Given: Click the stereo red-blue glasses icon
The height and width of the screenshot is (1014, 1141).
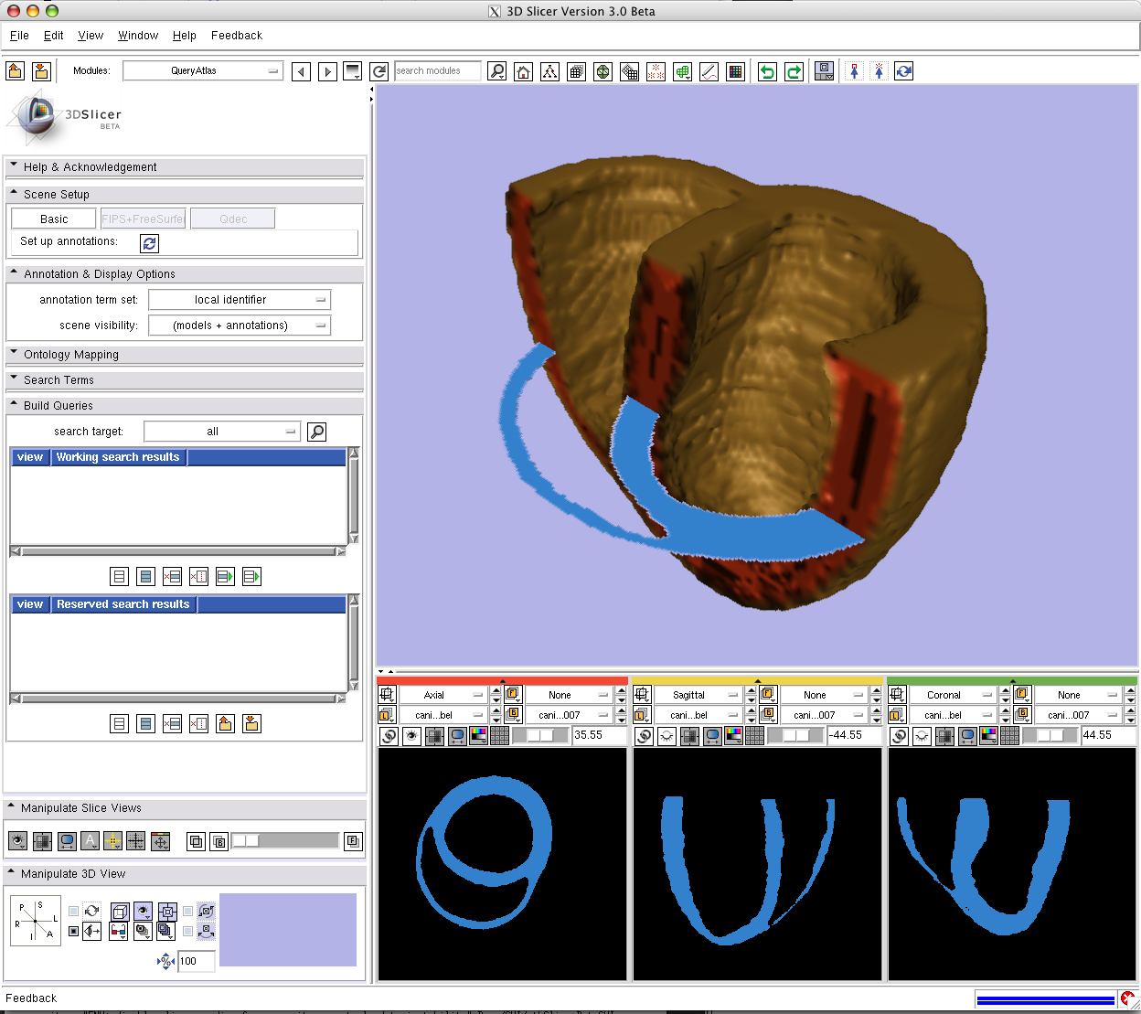Looking at the screenshot, I should [x=118, y=932].
